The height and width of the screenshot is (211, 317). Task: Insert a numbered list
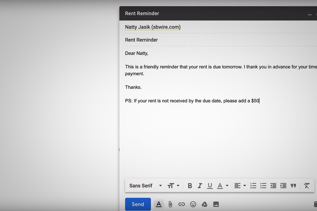point(253,186)
